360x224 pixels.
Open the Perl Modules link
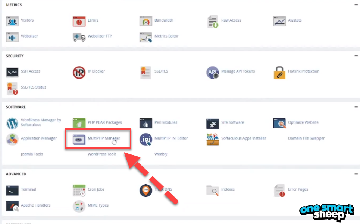166,122
